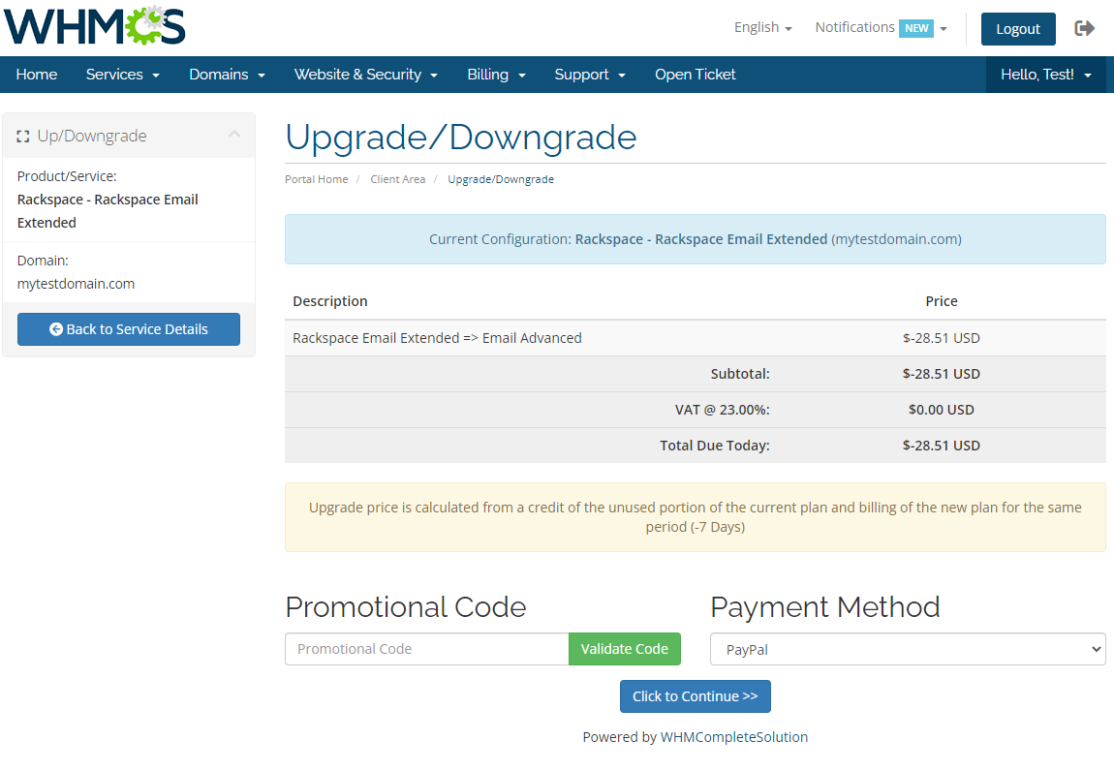Click the Upgrade/Downgrade breadcrumb text

click(x=501, y=179)
